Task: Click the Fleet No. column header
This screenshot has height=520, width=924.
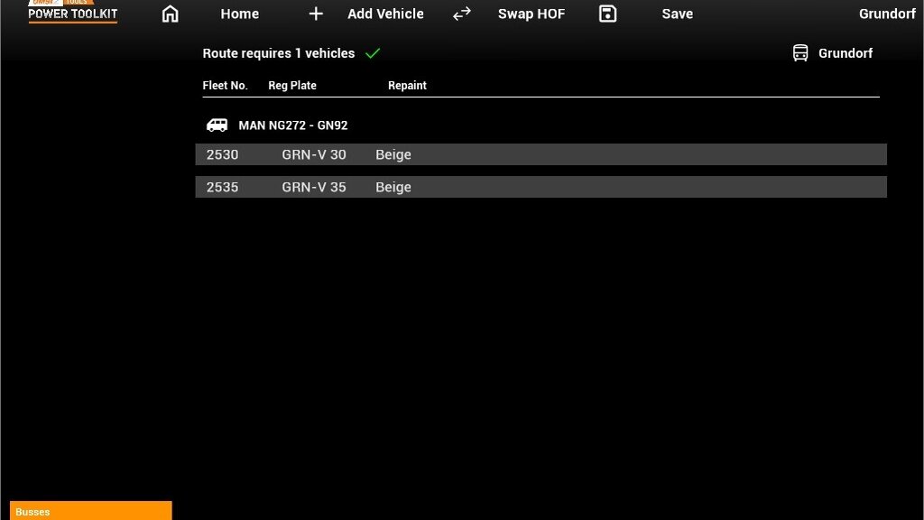Action: click(x=225, y=86)
